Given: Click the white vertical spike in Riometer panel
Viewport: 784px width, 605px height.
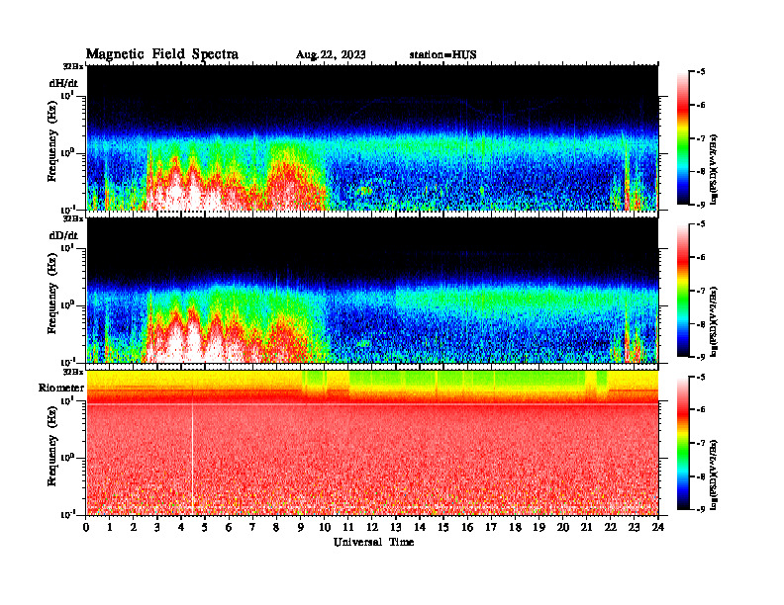Looking at the screenshot, I should click(x=192, y=457).
